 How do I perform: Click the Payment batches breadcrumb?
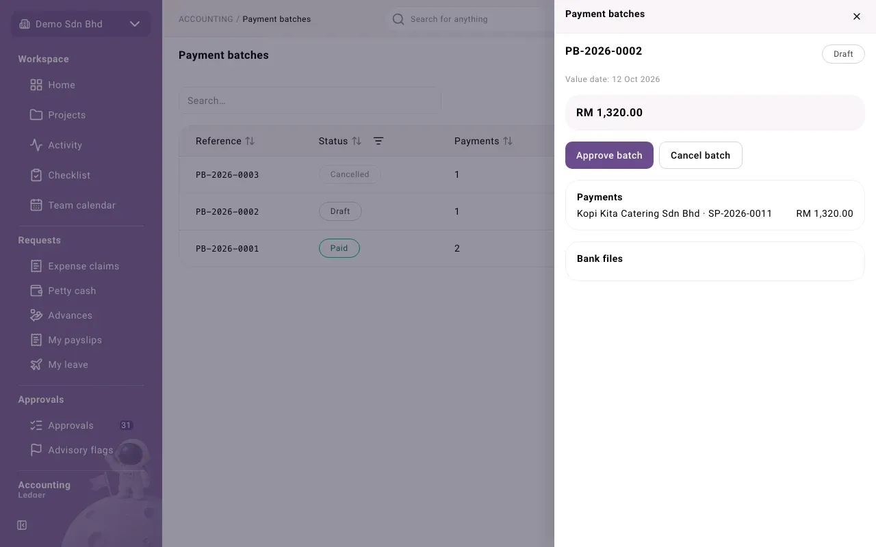[x=276, y=19]
